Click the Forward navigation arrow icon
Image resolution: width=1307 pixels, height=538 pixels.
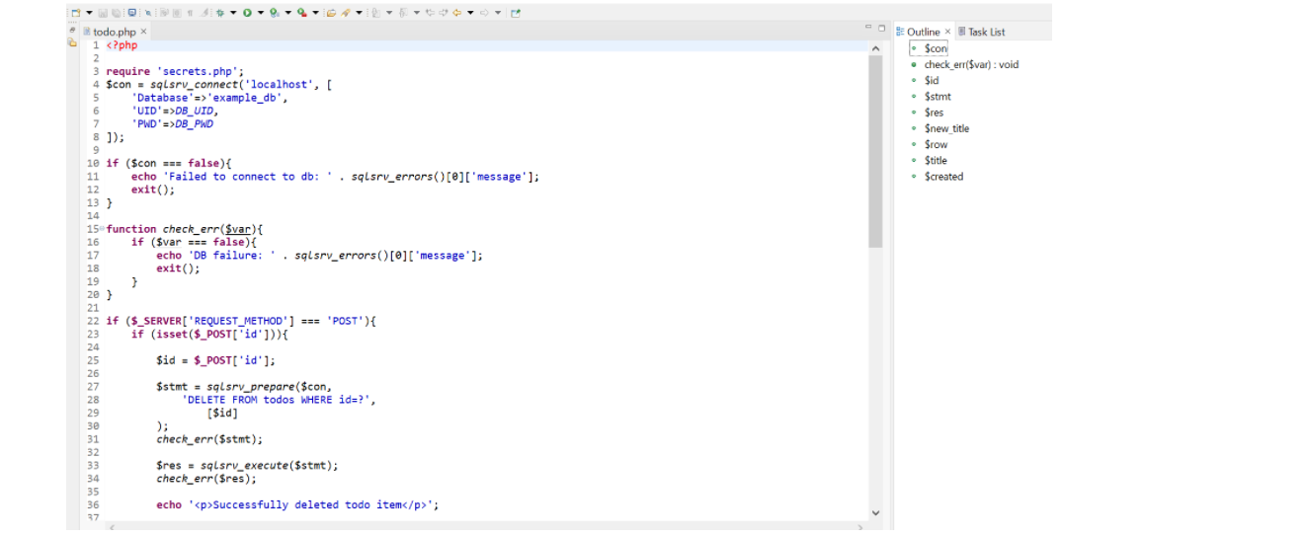484,13
